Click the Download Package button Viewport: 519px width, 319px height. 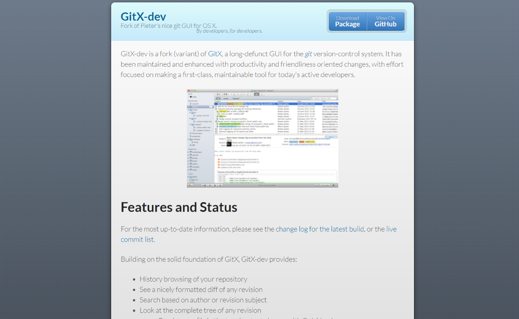pos(348,21)
